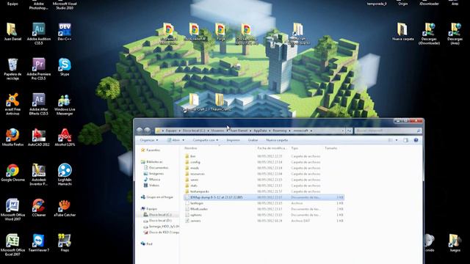
Task: Open the Descargas (Ares) desktop shortcut
Action: (455, 34)
